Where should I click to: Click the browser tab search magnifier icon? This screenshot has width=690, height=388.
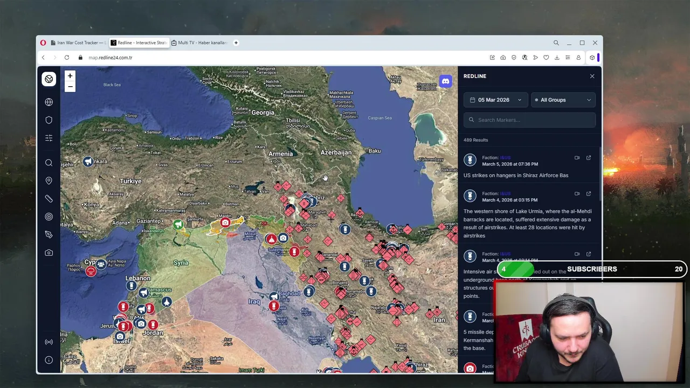pyautogui.click(x=556, y=43)
